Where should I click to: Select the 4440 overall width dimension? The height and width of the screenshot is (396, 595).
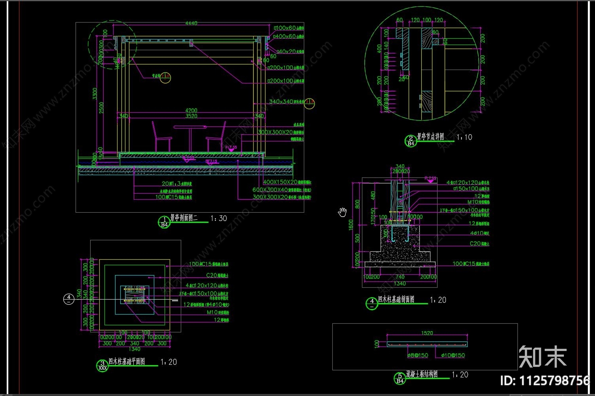tap(191, 23)
